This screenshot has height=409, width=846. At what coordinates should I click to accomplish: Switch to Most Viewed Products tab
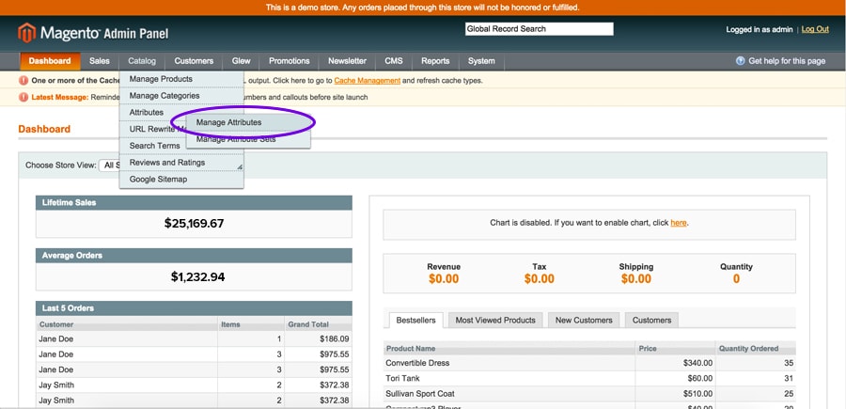tap(495, 320)
